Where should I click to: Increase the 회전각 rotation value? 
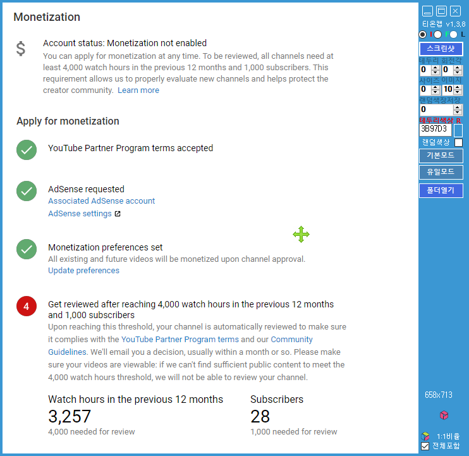click(x=458, y=68)
